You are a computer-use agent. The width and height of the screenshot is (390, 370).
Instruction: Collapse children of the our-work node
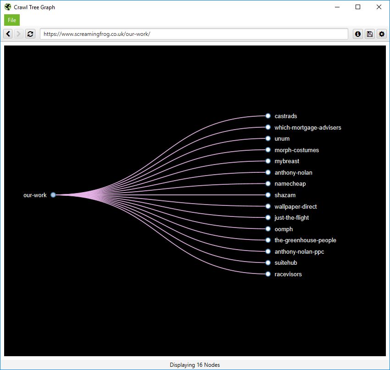(53, 195)
